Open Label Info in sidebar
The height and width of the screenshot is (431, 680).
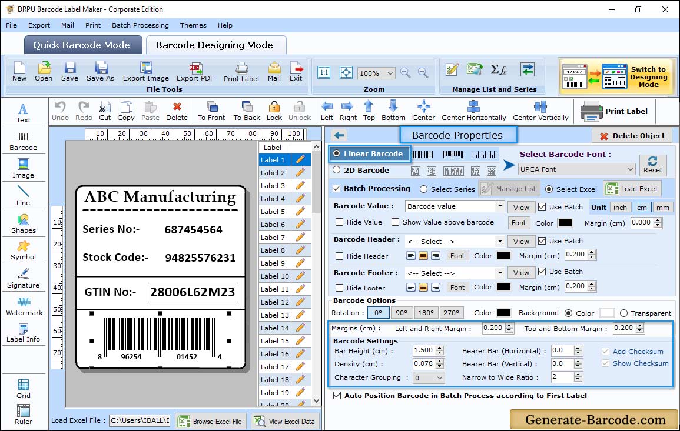pos(24,333)
